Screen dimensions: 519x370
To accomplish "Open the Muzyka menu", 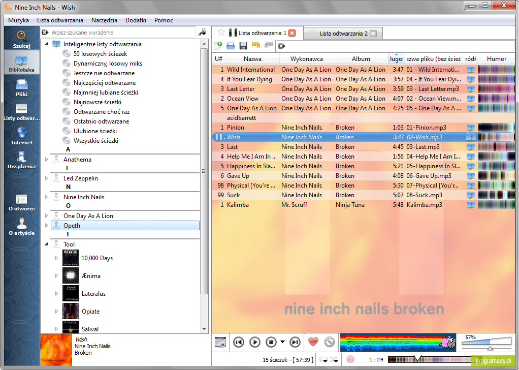I will tap(18, 20).
